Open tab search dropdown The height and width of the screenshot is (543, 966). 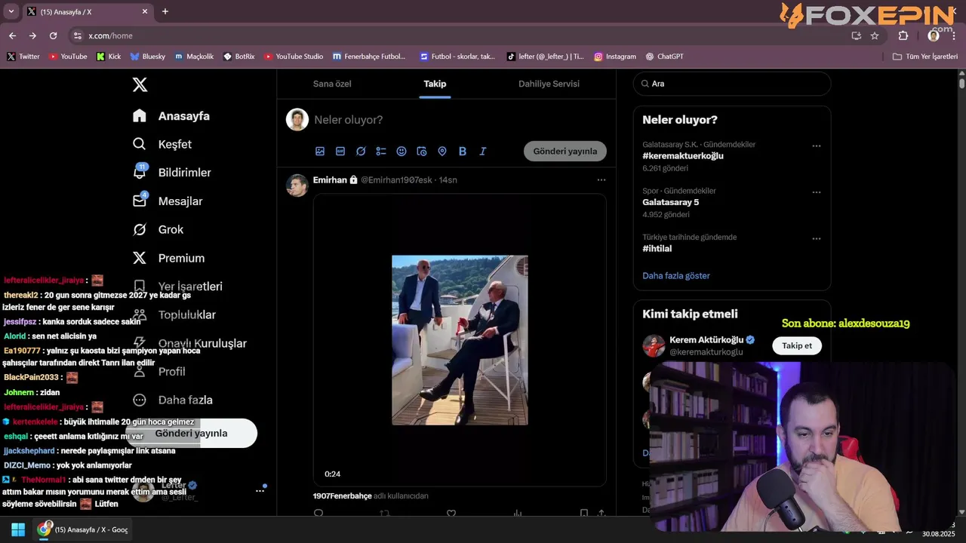coord(11,11)
